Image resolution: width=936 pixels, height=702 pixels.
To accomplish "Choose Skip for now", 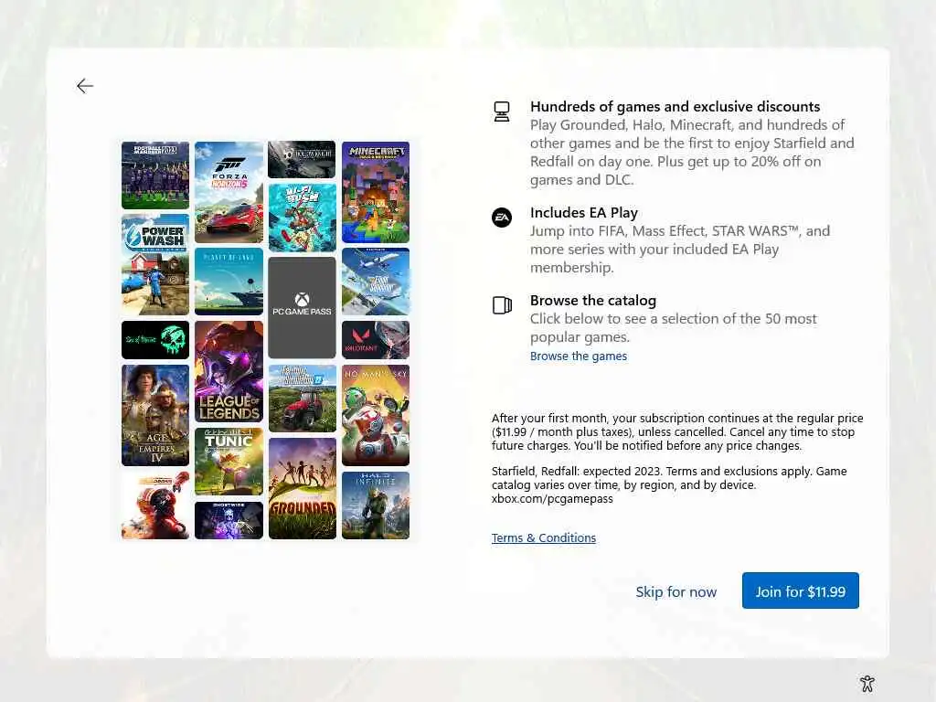I will pyautogui.click(x=675, y=591).
